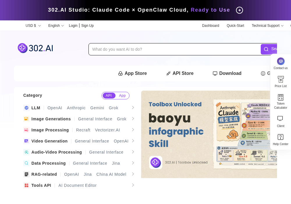Click the Image Generations category label
This screenshot has width=291, height=204.
[x=51, y=119]
